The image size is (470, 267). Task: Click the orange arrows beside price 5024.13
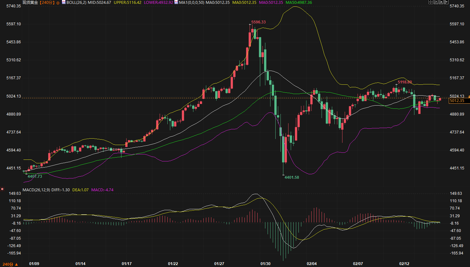coord(469,96)
